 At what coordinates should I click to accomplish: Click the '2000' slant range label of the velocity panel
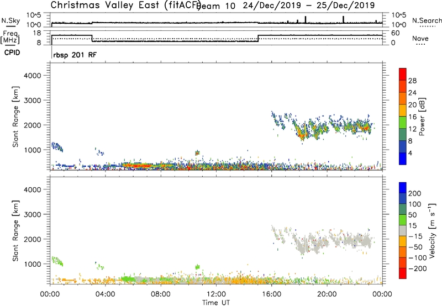(x=33, y=239)
